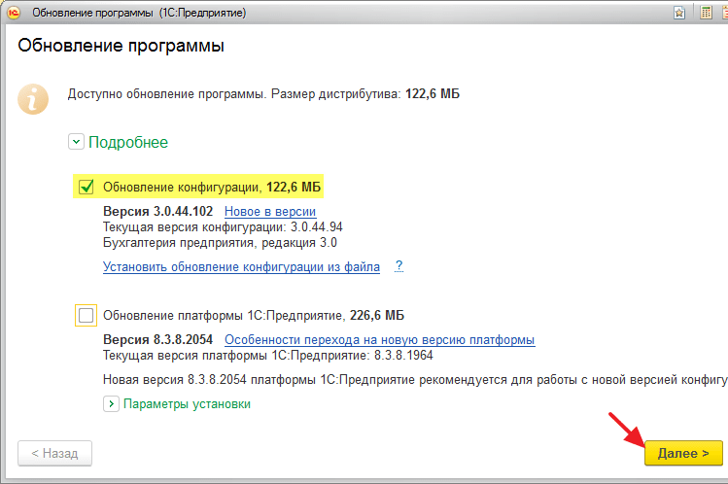
Task: Click 'Версия 3.0.44.102' text
Action: tap(157, 212)
